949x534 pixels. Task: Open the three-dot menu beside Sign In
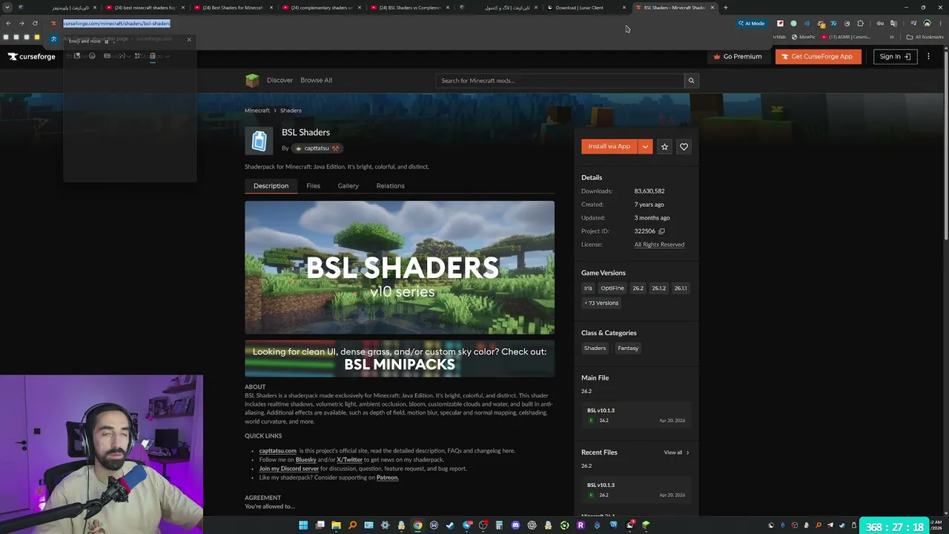pos(928,56)
